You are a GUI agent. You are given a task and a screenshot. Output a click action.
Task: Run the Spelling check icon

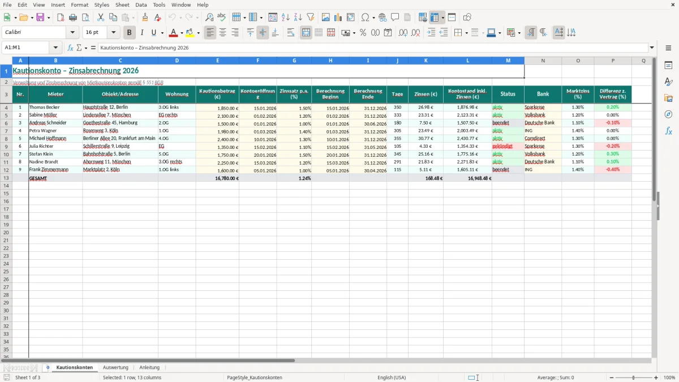click(222, 18)
